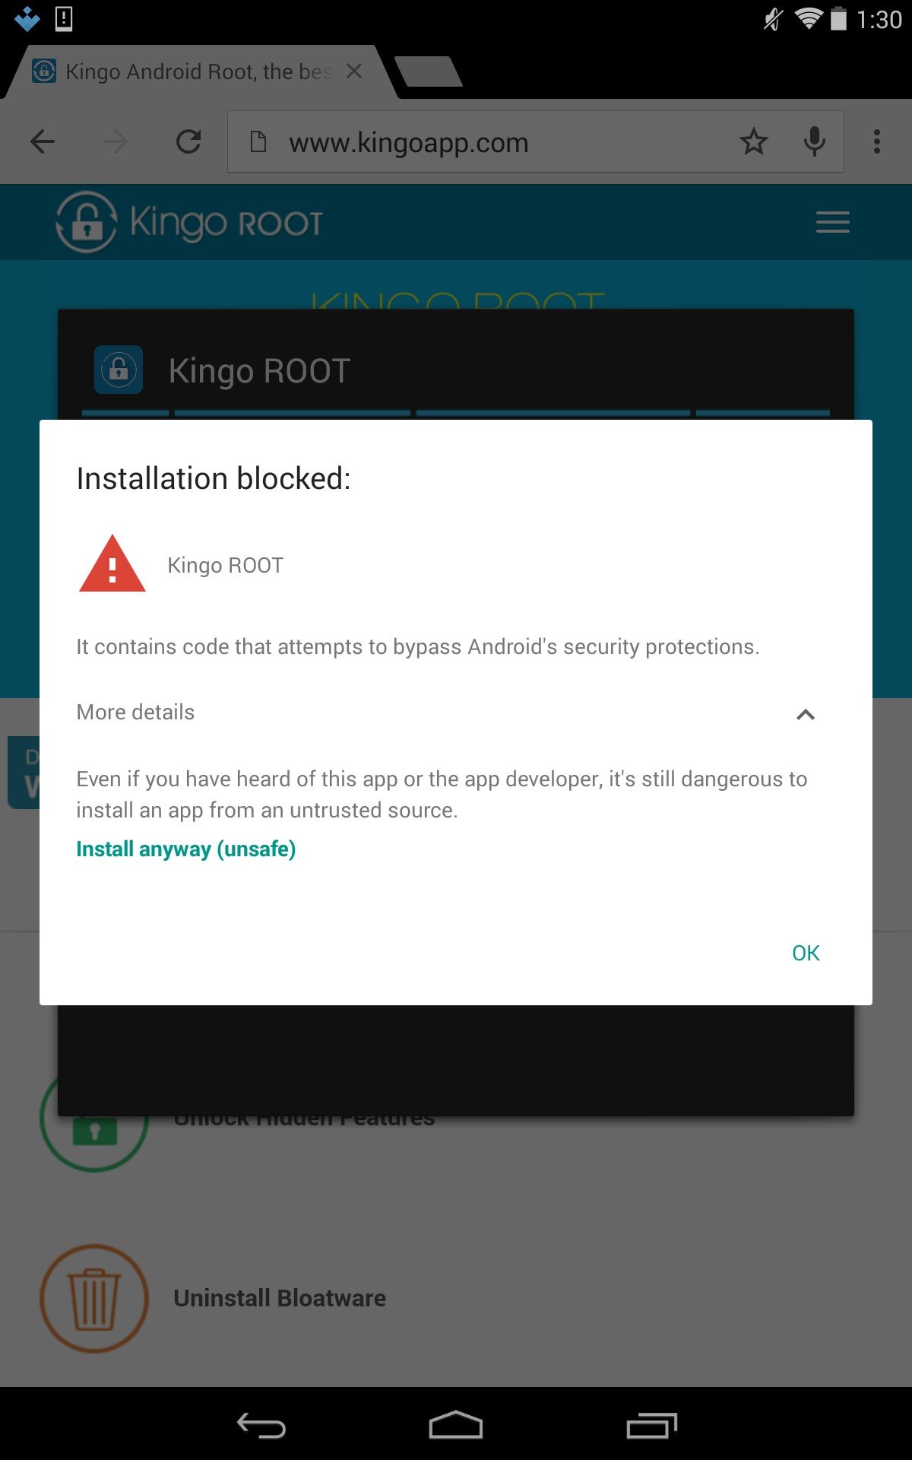Click the Kingo ROOT padlock logo

(x=85, y=221)
